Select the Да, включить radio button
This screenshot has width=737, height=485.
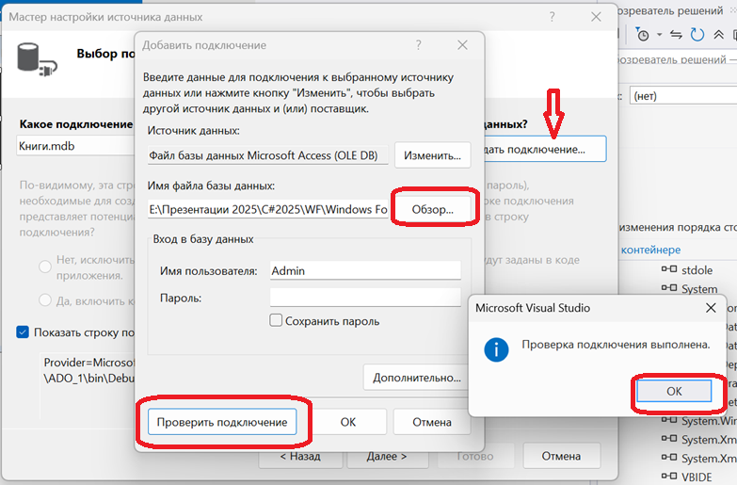tap(45, 299)
